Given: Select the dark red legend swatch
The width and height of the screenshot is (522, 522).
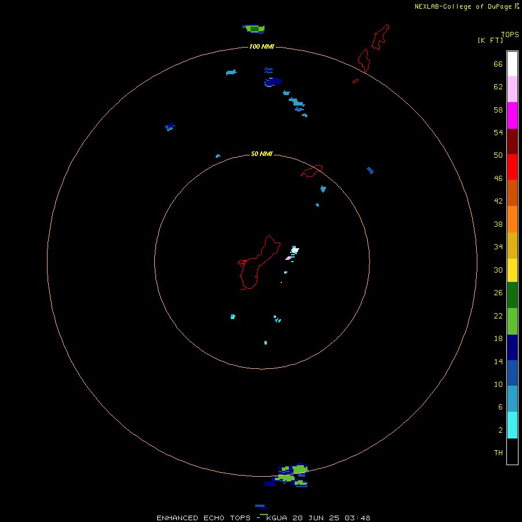Looking at the screenshot, I should tap(512, 141).
